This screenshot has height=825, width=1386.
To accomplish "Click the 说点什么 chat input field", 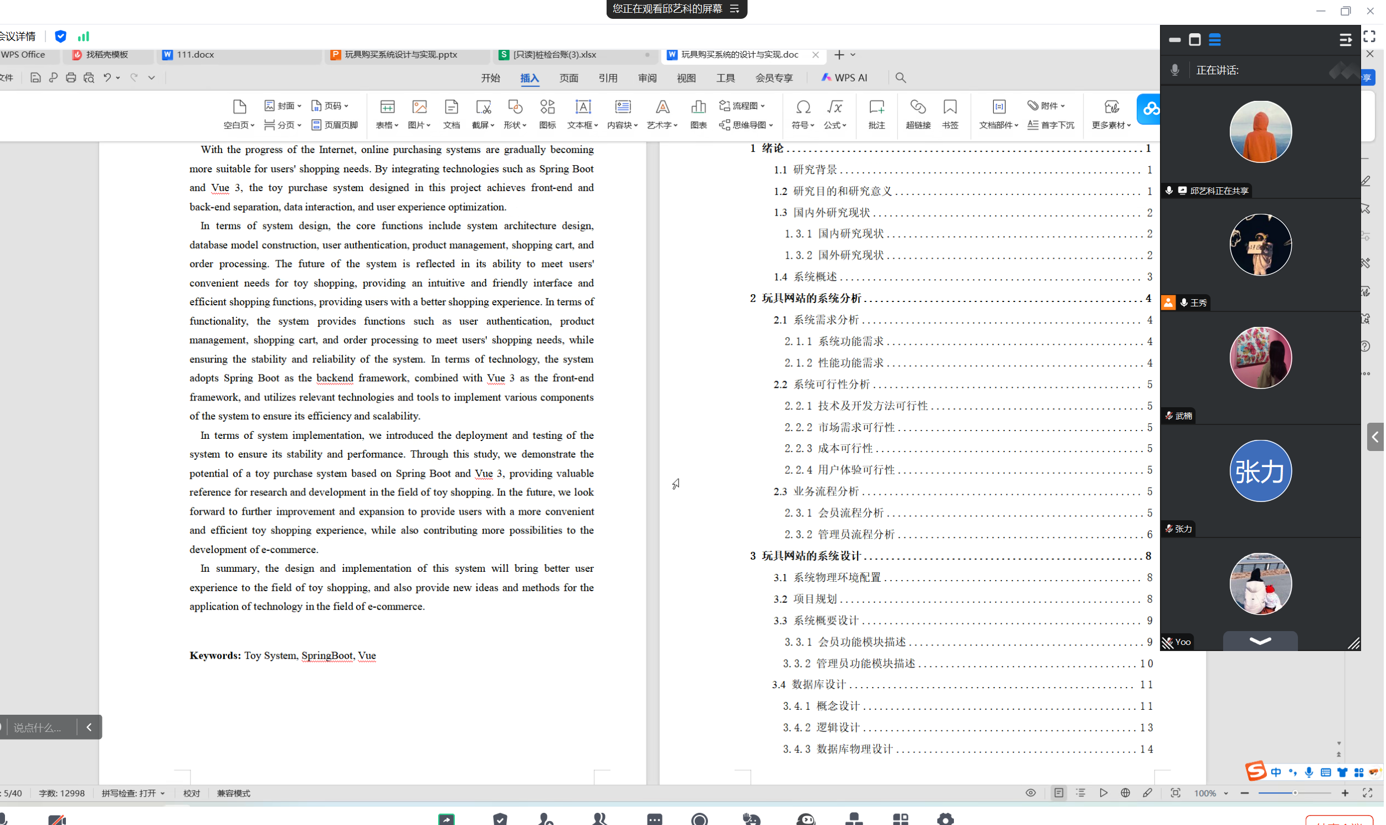I will coord(38,727).
